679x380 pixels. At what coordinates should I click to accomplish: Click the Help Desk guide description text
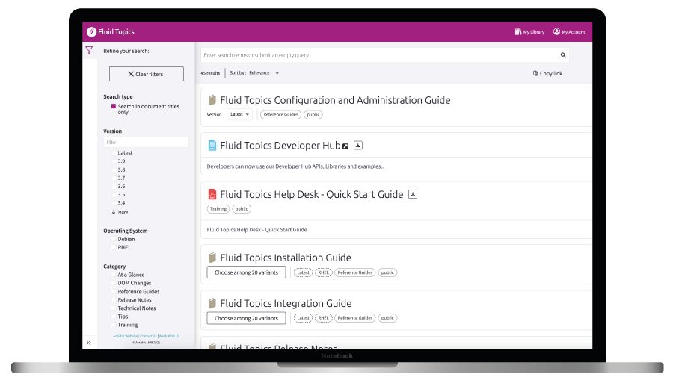tap(256, 229)
